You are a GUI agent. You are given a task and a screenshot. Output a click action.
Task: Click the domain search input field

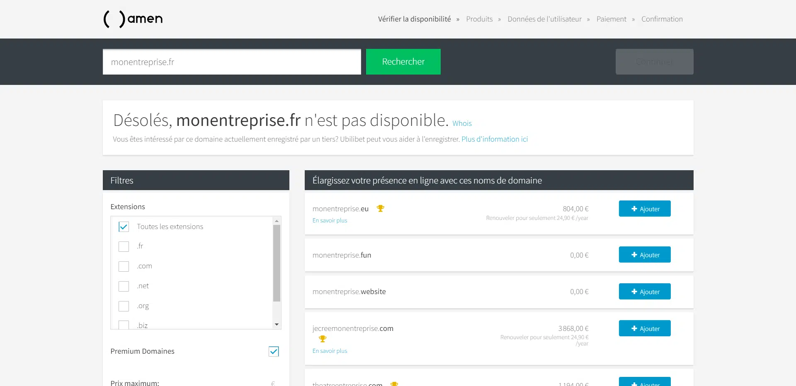click(x=232, y=62)
